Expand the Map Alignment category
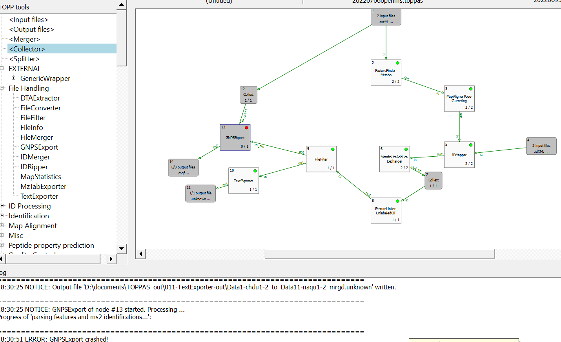This screenshot has height=342, width=561. 2,225
